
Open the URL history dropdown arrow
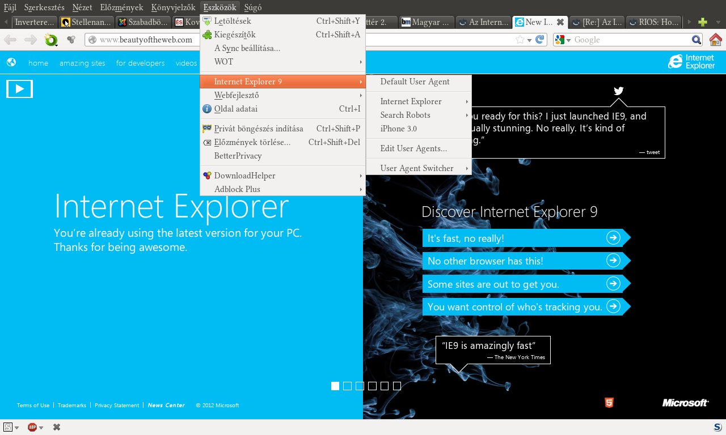point(529,40)
